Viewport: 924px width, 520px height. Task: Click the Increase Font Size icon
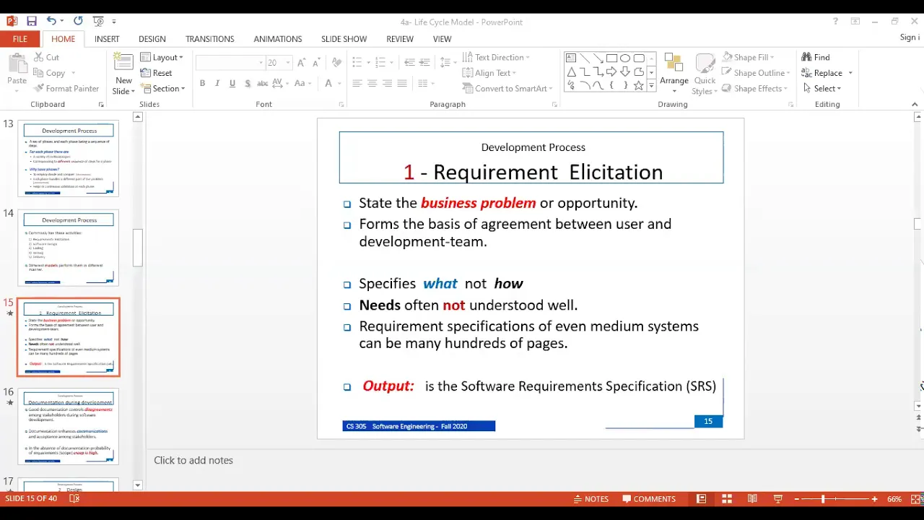[302, 63]
